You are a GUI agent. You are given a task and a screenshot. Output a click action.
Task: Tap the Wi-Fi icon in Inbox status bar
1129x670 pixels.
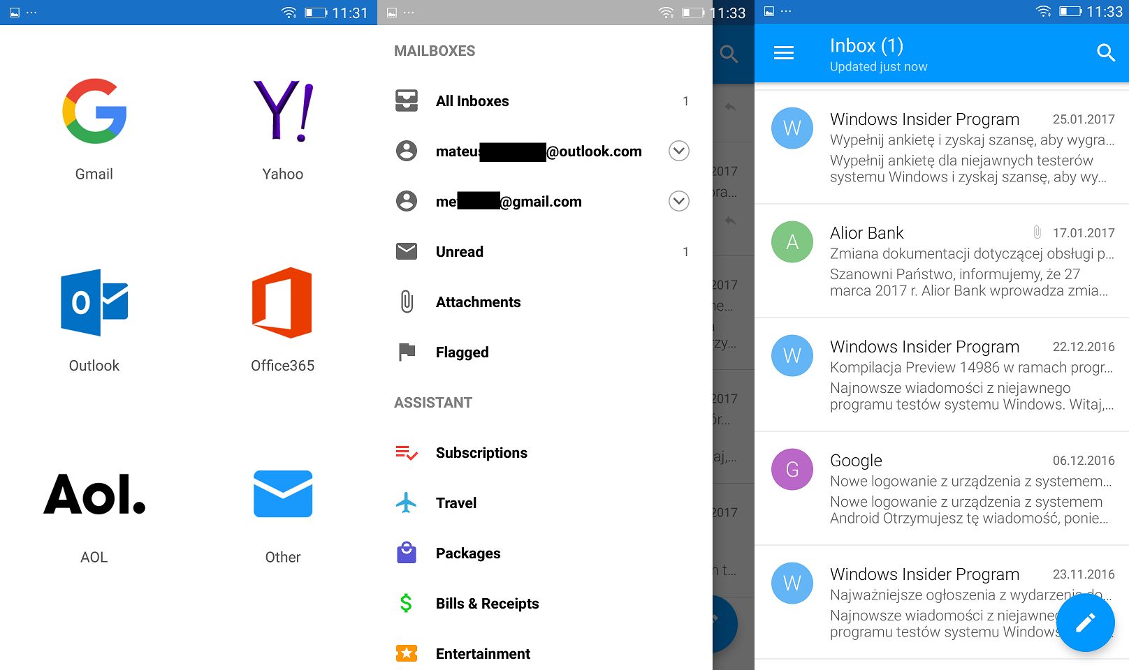[1043, 12]
